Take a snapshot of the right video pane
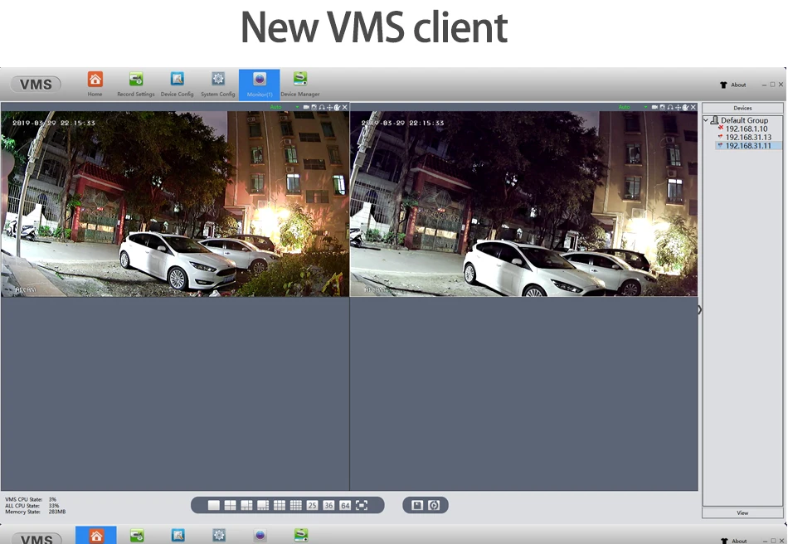This screenshot has width=788, height=544. (663, 107)
